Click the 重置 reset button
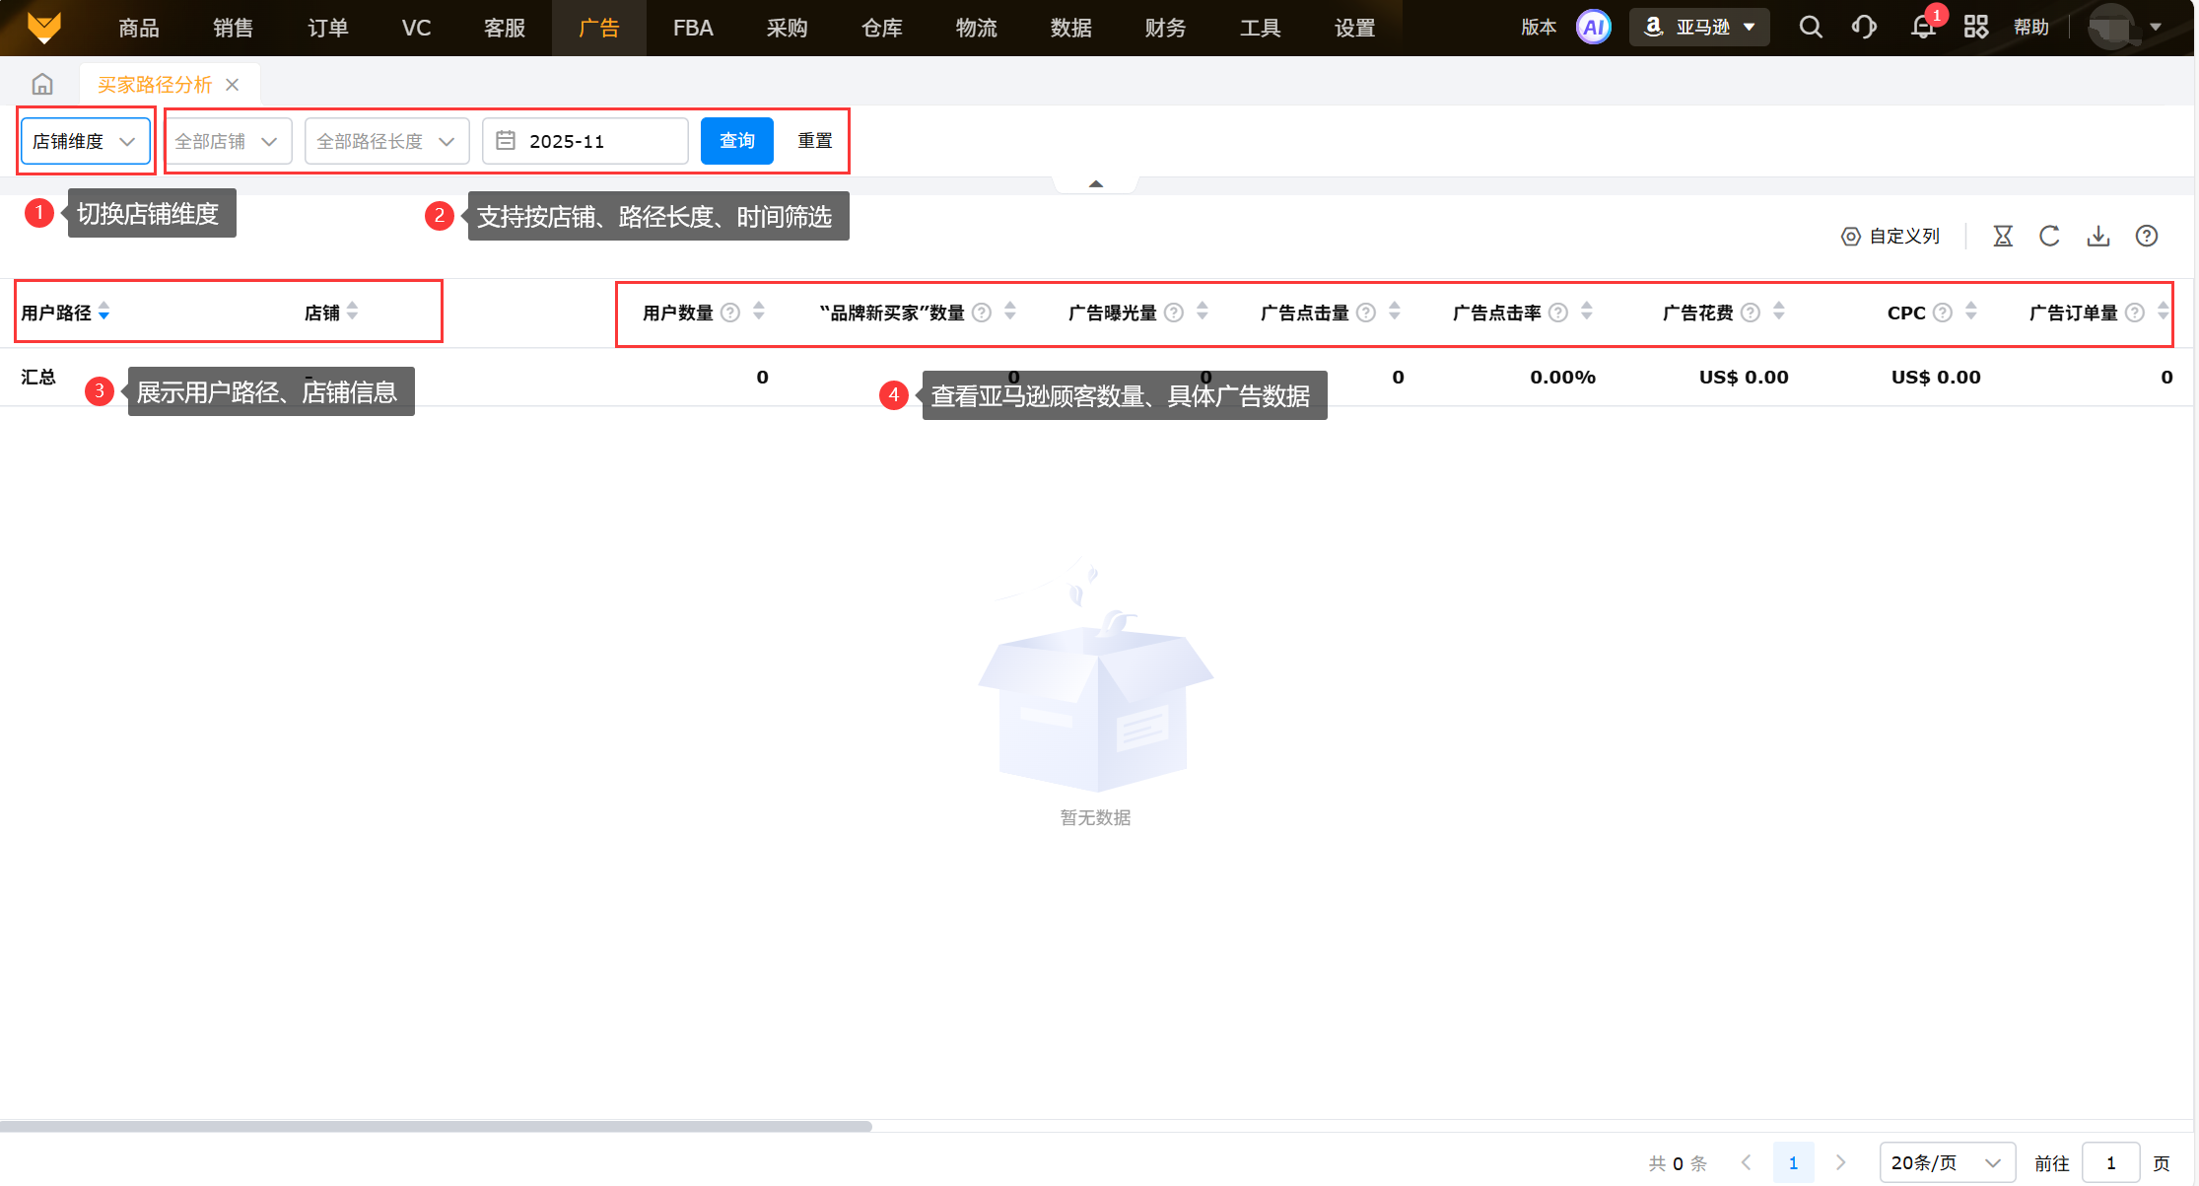Image resolution: width=2199 pixels, height=1186 pixels. (814, 141)
